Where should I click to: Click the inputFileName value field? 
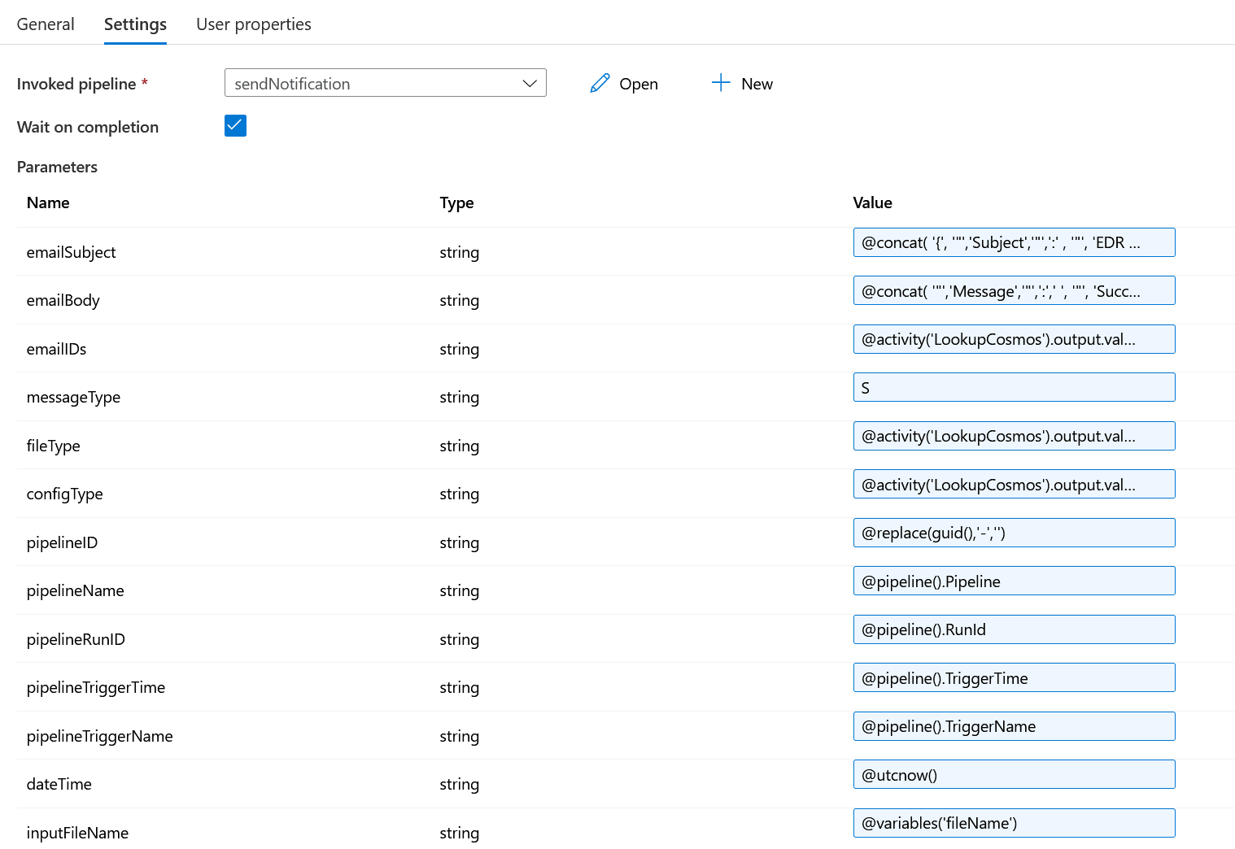click(1013, 823)
